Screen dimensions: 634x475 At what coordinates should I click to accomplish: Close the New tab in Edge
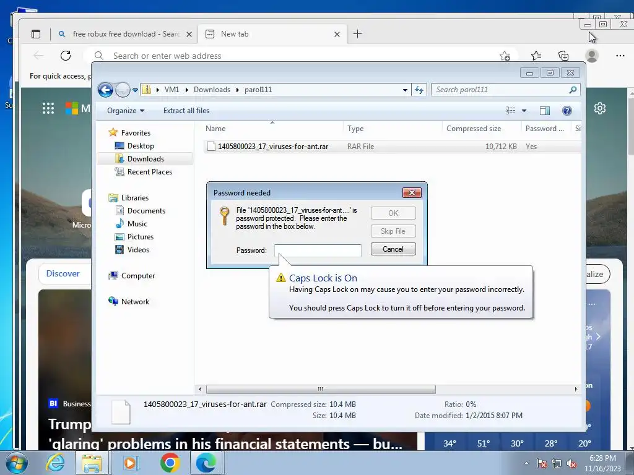tap(337, 35)
